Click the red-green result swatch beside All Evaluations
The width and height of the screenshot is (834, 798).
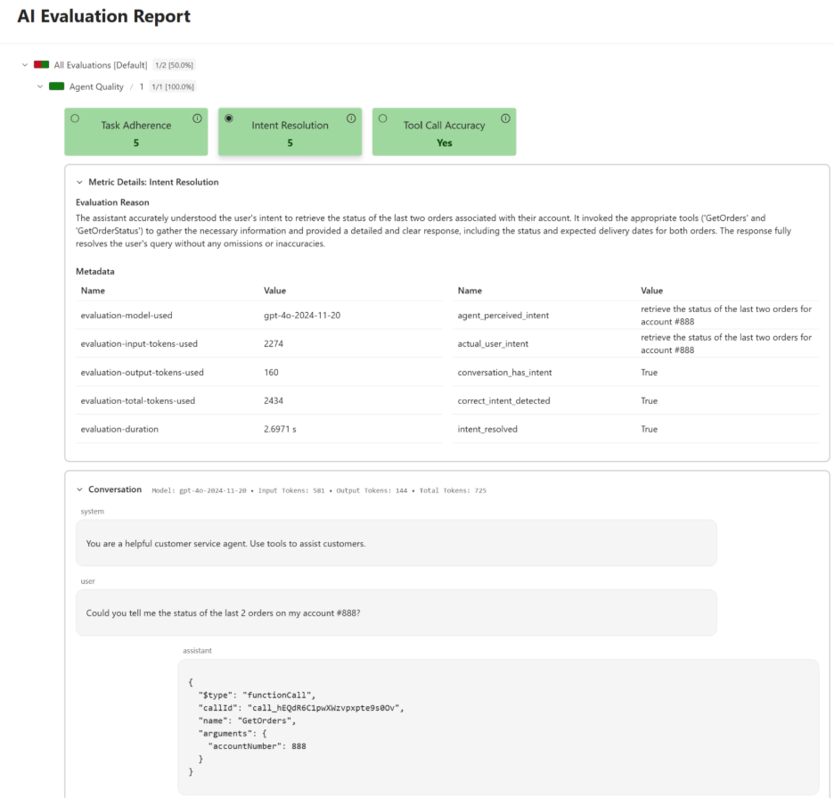pos(40,64)
